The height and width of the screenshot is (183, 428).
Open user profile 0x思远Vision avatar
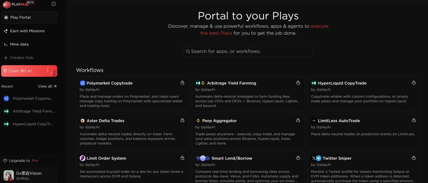9,175
